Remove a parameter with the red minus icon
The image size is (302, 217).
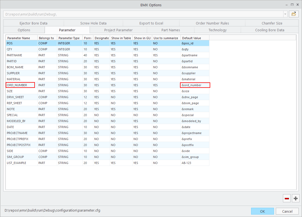point(286,198)
